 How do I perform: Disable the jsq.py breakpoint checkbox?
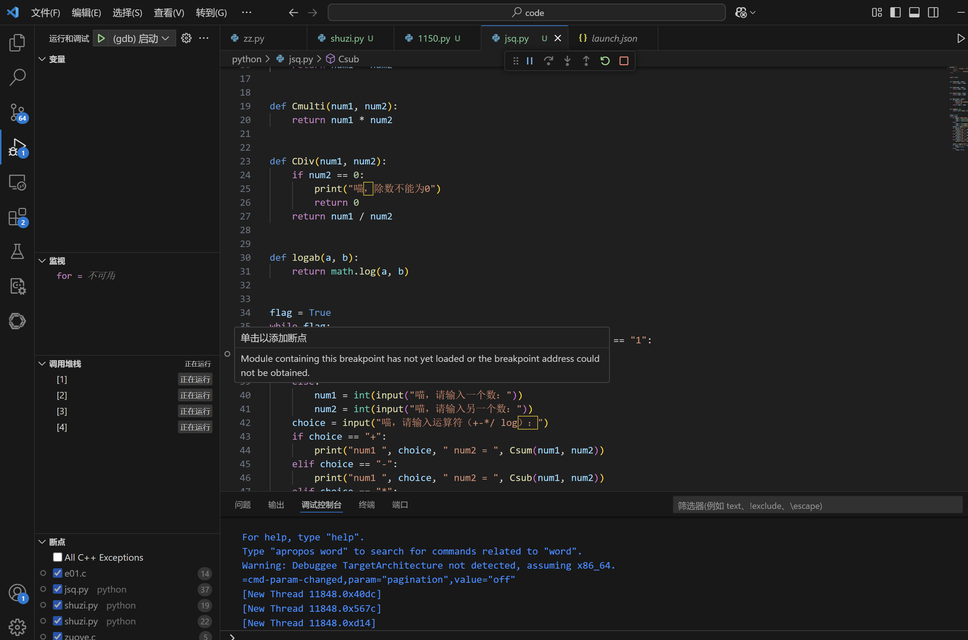point(58,589)
